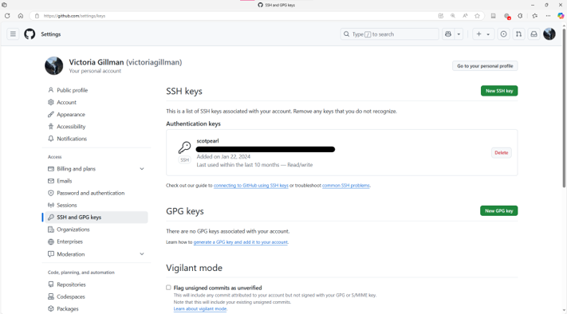Image resolution: width=567 pixels, height=314 pixels.
Task: Open notifications inbox icon
Action: point(534,34)
